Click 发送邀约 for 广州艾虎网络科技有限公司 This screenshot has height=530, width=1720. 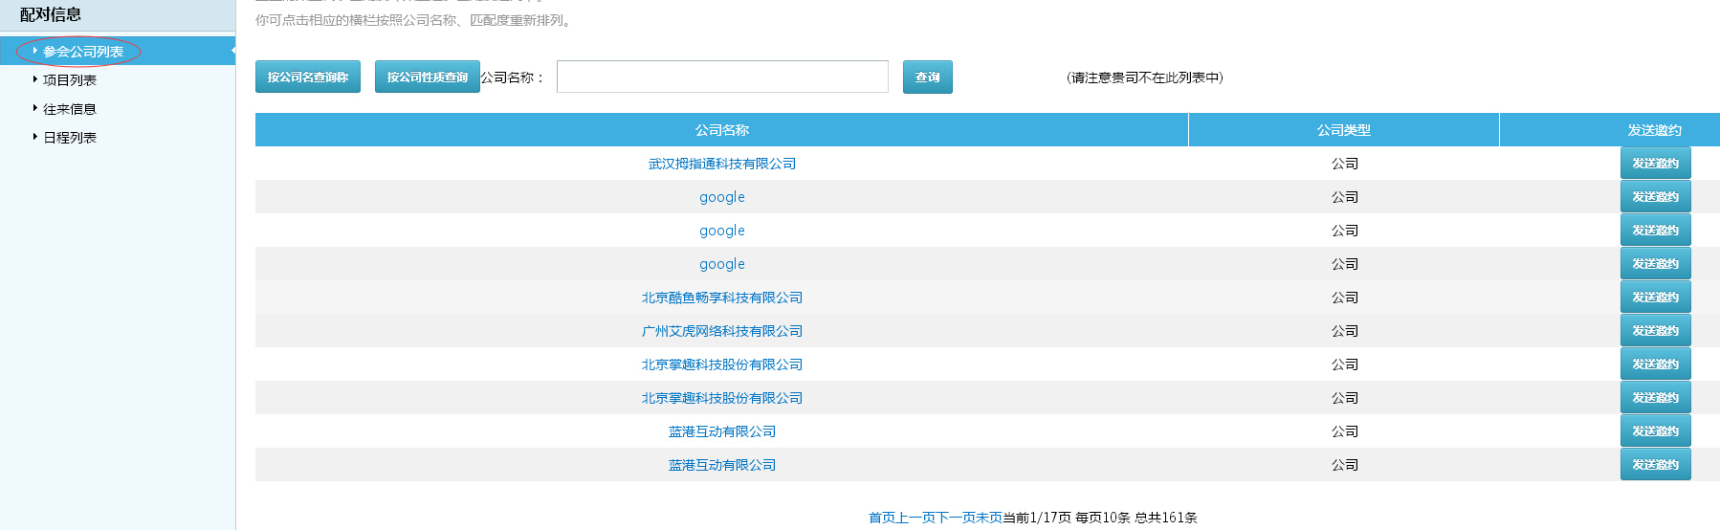point(1655,331)
